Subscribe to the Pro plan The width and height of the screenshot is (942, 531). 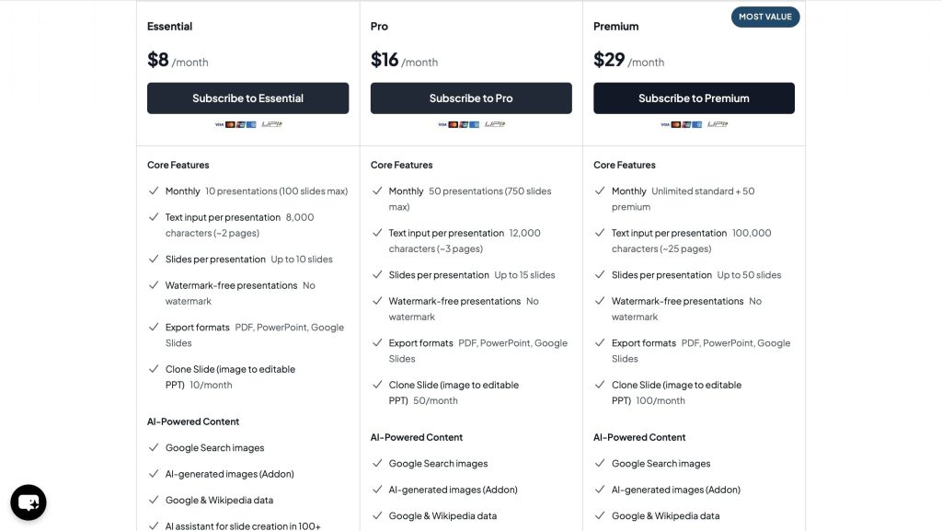tap(471, 98)
